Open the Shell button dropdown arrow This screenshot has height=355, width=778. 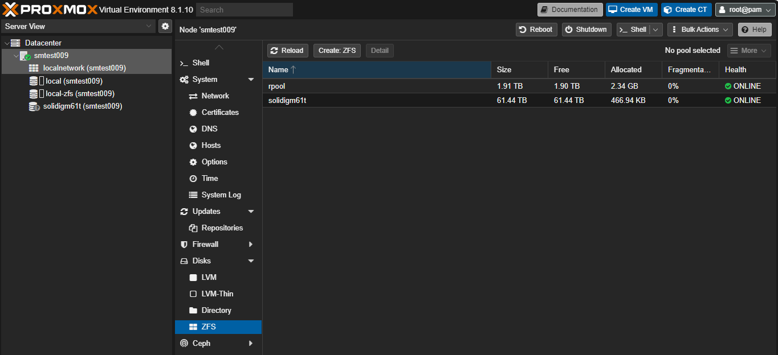[x=656, y=30]
